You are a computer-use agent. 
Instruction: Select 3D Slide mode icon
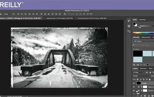pyautogui.click(x=88, y=14)
